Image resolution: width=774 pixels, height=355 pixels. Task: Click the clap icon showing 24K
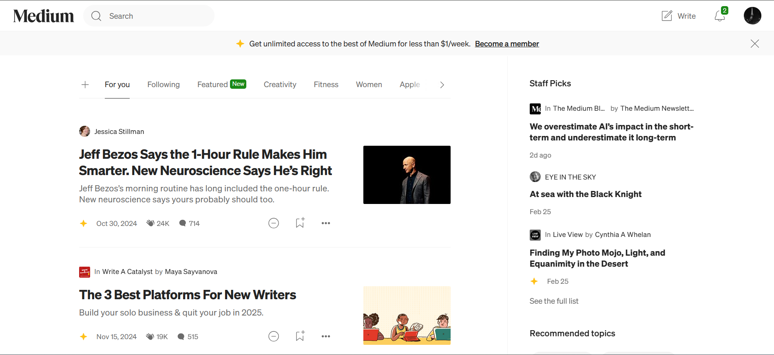coord(150,223)
